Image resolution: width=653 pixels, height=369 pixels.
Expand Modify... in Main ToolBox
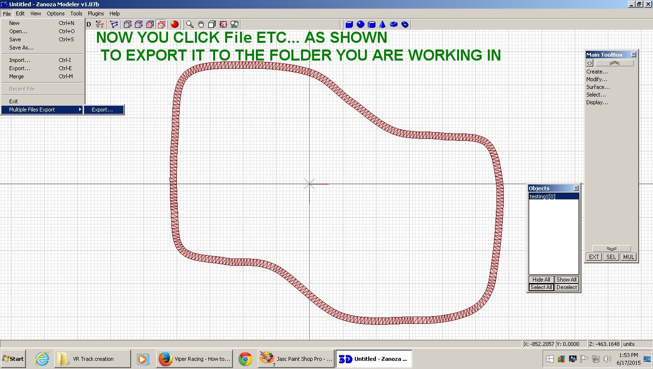(597, 79)
